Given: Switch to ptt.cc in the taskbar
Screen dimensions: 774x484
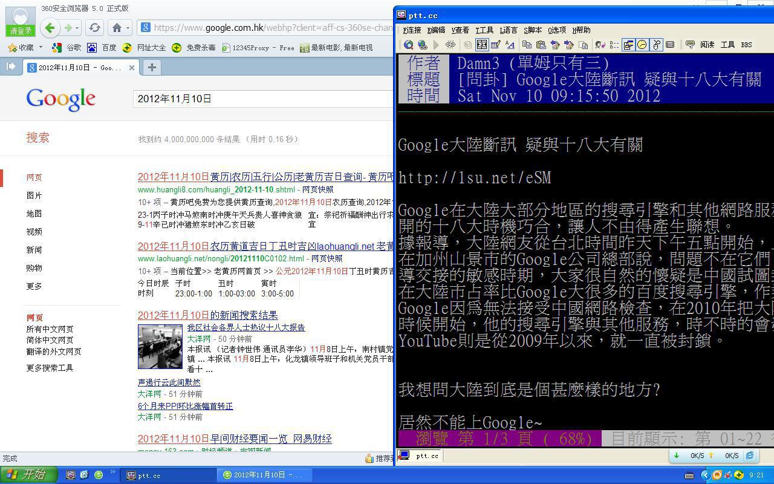Looking at the screenshot, I should click(169, 475).
